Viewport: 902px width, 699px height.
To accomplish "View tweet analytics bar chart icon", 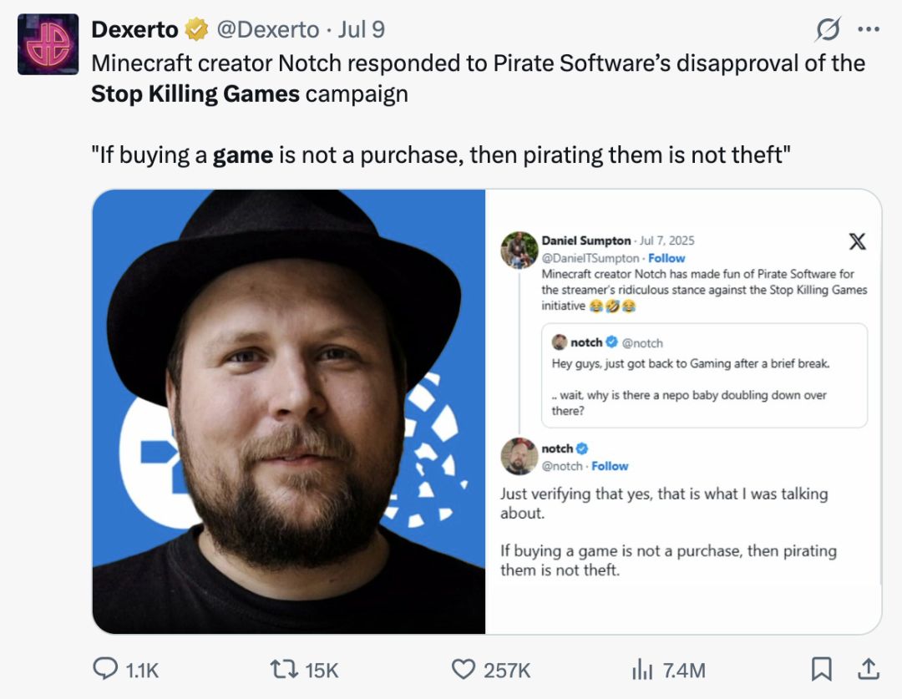I will click(640, 670).
